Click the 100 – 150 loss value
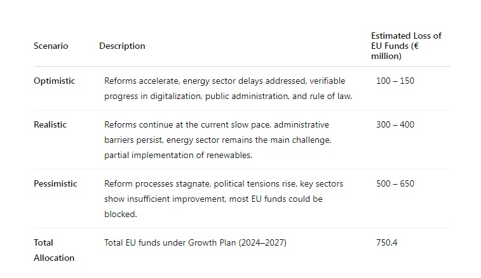Viewport: 481px width, 278px height. pyautogui.click(x=395, y=81)
